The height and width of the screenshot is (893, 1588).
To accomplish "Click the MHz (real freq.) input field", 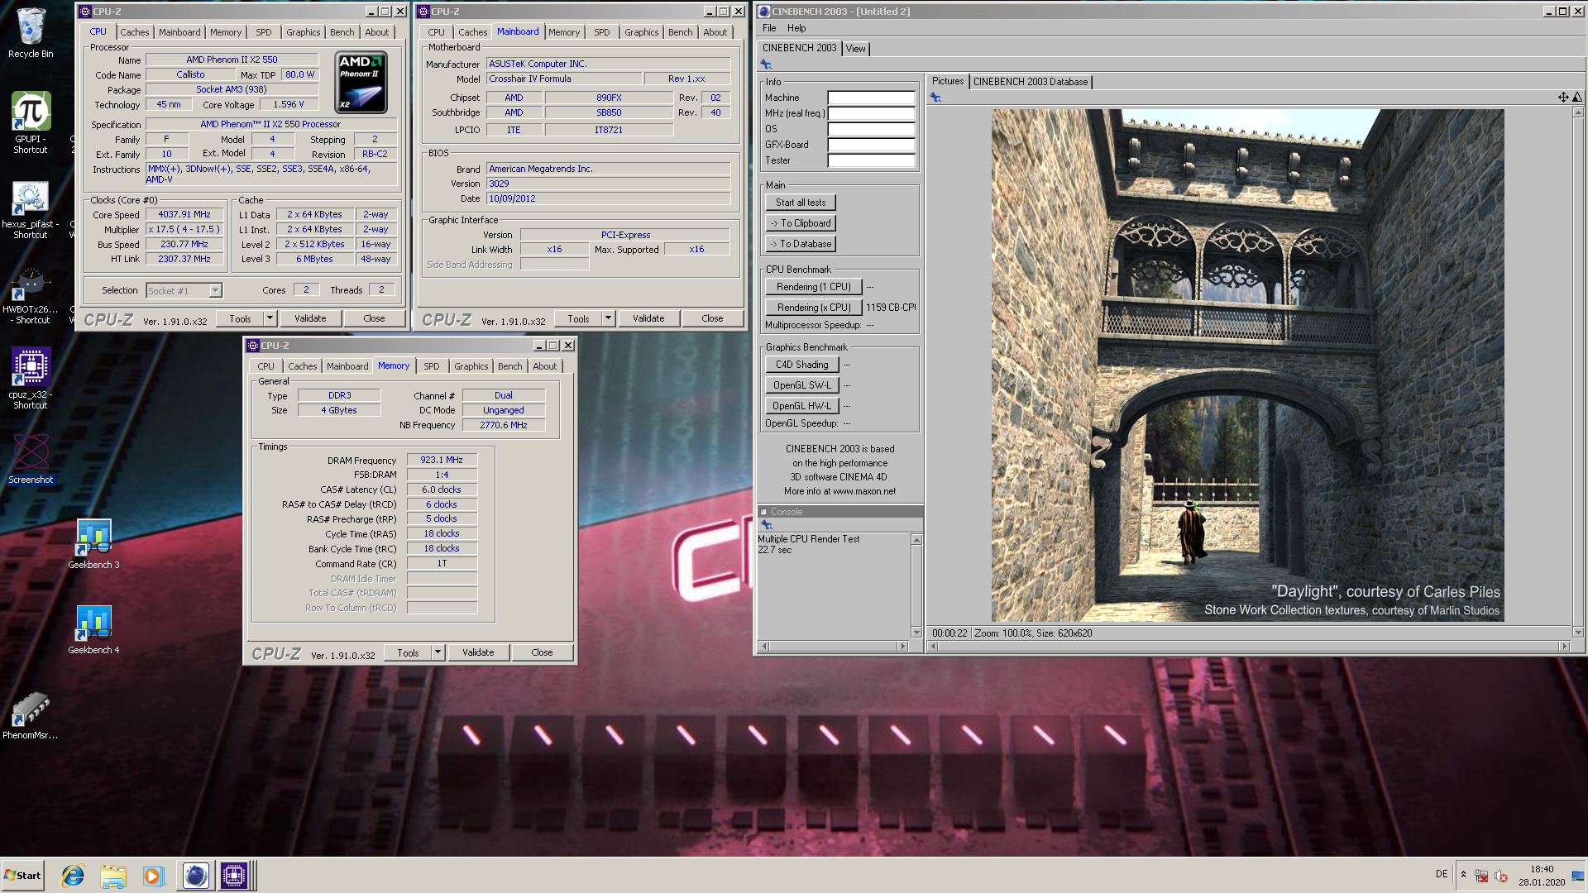I will point(871,113).
